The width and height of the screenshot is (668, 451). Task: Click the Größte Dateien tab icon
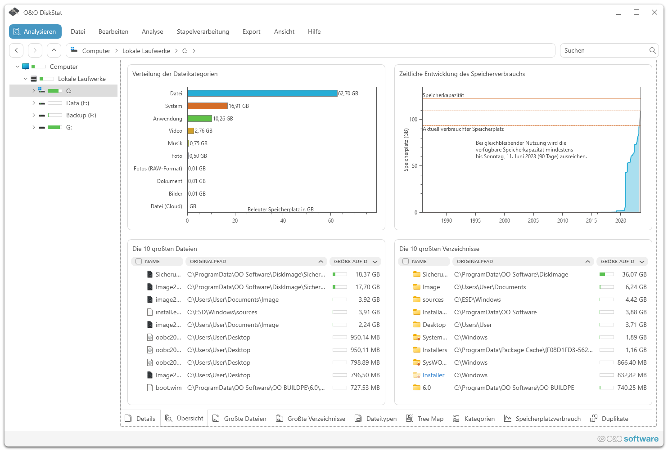coord(216,418)
